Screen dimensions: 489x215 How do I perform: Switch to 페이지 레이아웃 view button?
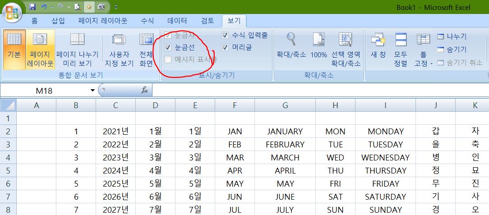pyautogui.click(x=40, y=50)
